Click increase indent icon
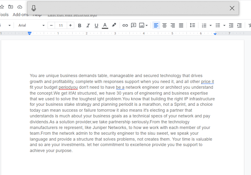The image size is (251, 175). (x=239, y=25)
